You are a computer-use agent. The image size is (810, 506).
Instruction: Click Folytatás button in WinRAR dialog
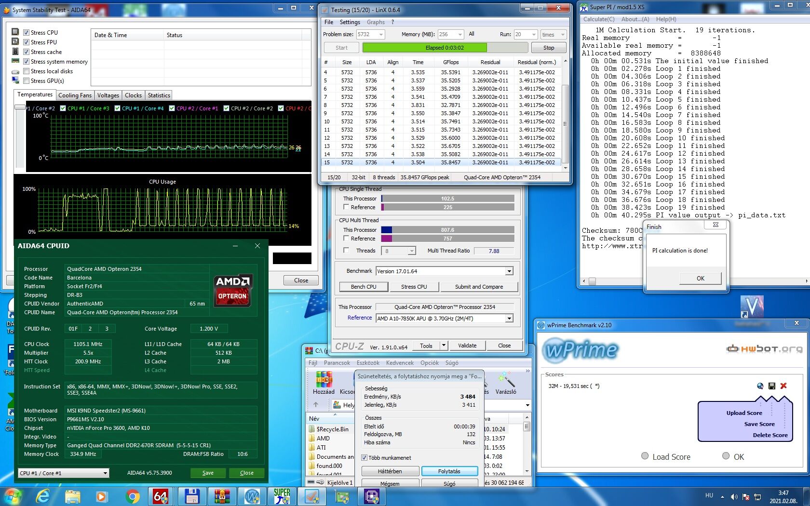tap(449, 471)
